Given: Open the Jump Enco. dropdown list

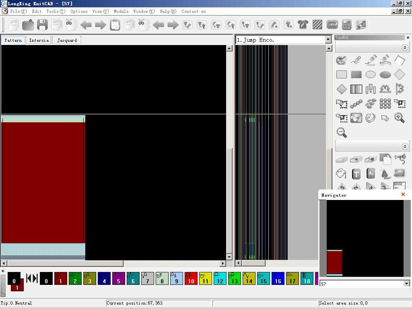Looking at the screenshot, I should pos(328,40).
